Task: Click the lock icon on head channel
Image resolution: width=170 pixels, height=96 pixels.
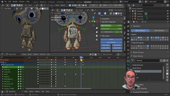Action: tap(23, 74)
